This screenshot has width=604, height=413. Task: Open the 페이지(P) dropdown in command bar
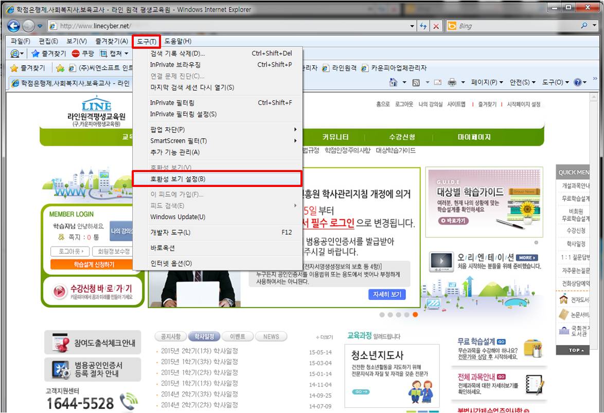(x=487, y=83)
